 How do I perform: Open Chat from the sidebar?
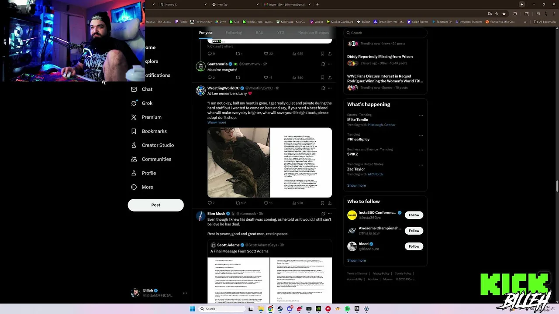point(141,89)
